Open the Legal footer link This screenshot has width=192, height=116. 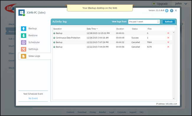pos(112,112)
